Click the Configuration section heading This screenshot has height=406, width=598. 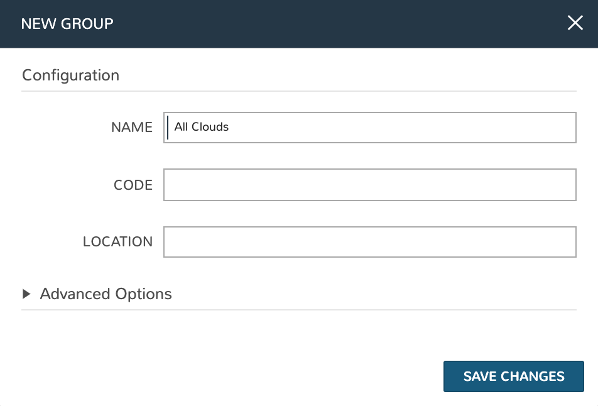tap(70, 75)
